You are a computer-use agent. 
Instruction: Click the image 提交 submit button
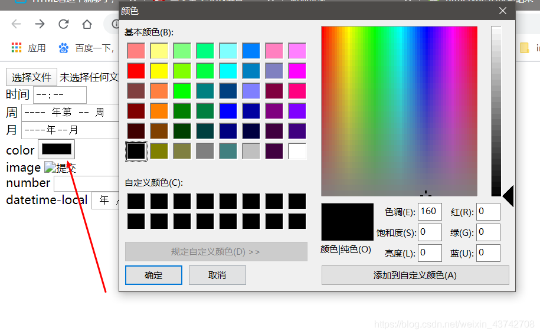(x=60, y=168)
